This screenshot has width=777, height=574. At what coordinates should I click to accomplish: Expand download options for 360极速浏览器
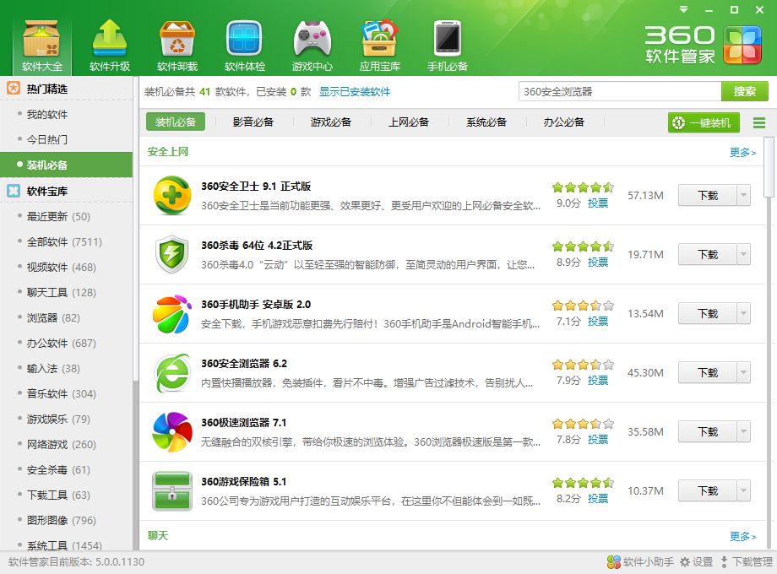pyautogui.click(x=743, y=431)
